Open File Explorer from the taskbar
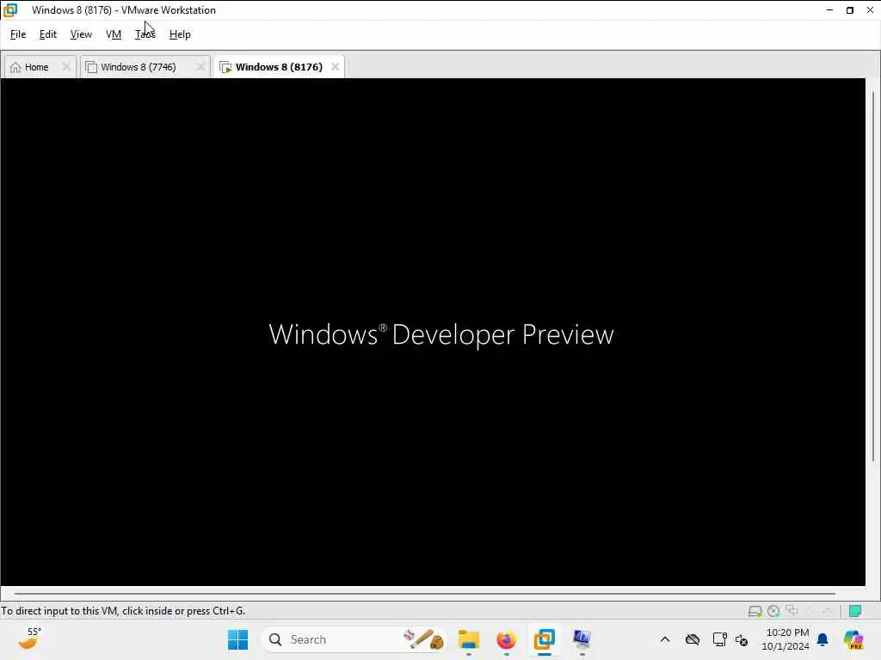 point(469,639)
